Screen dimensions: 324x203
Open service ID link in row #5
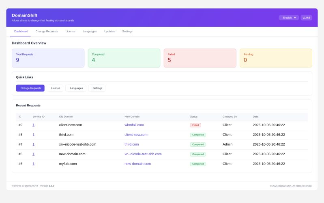click(x=34, y=164)
